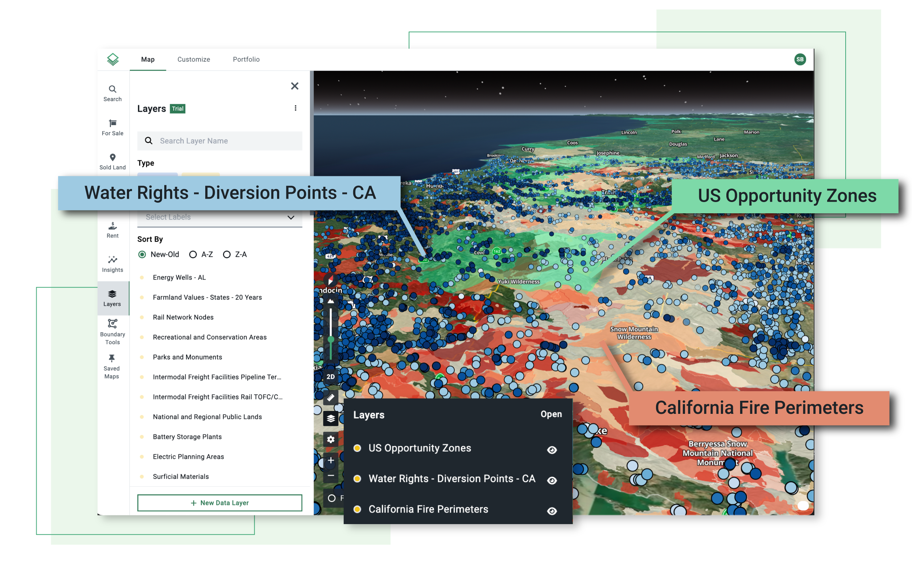Select Intermodal Freight Facilities Rail TOFC/C… layer
This screenshot has width=912, height=564.
point(217,397)
